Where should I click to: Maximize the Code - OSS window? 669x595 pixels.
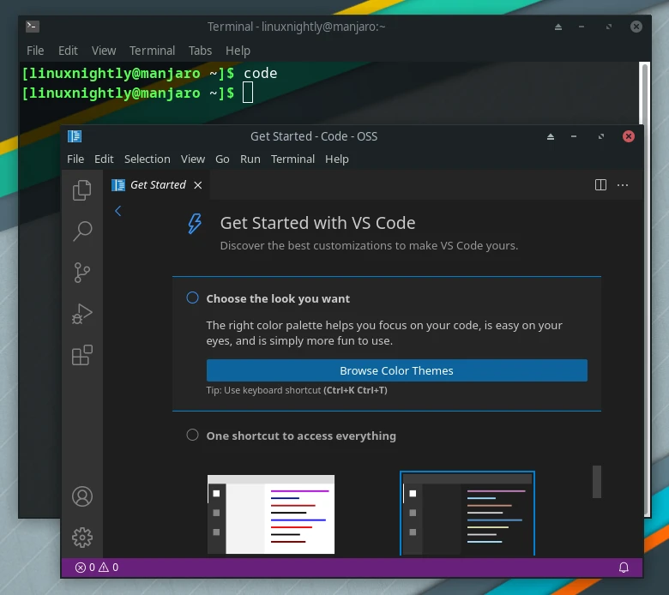pos(600,136)
